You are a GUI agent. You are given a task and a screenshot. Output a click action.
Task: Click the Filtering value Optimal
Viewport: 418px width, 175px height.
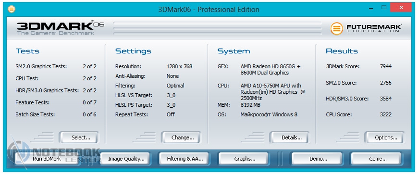pos(175,86)
